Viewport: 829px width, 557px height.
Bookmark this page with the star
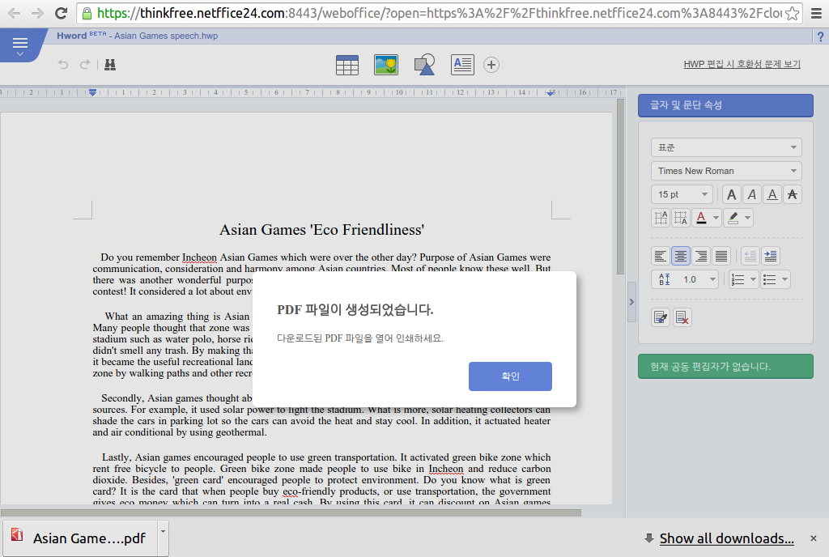click(x=792, y=13)
